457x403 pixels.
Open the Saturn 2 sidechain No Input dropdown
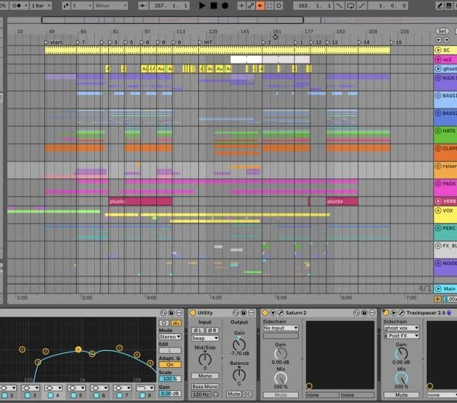coord(280,328)
